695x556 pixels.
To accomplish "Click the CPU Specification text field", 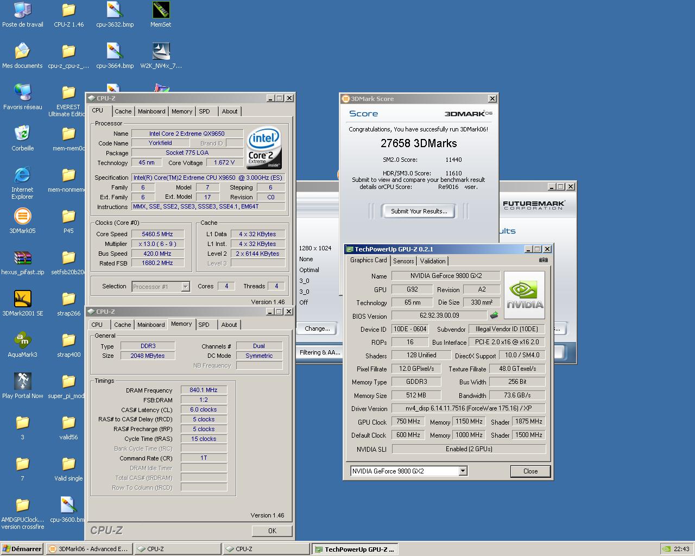I will click(208, 178).
